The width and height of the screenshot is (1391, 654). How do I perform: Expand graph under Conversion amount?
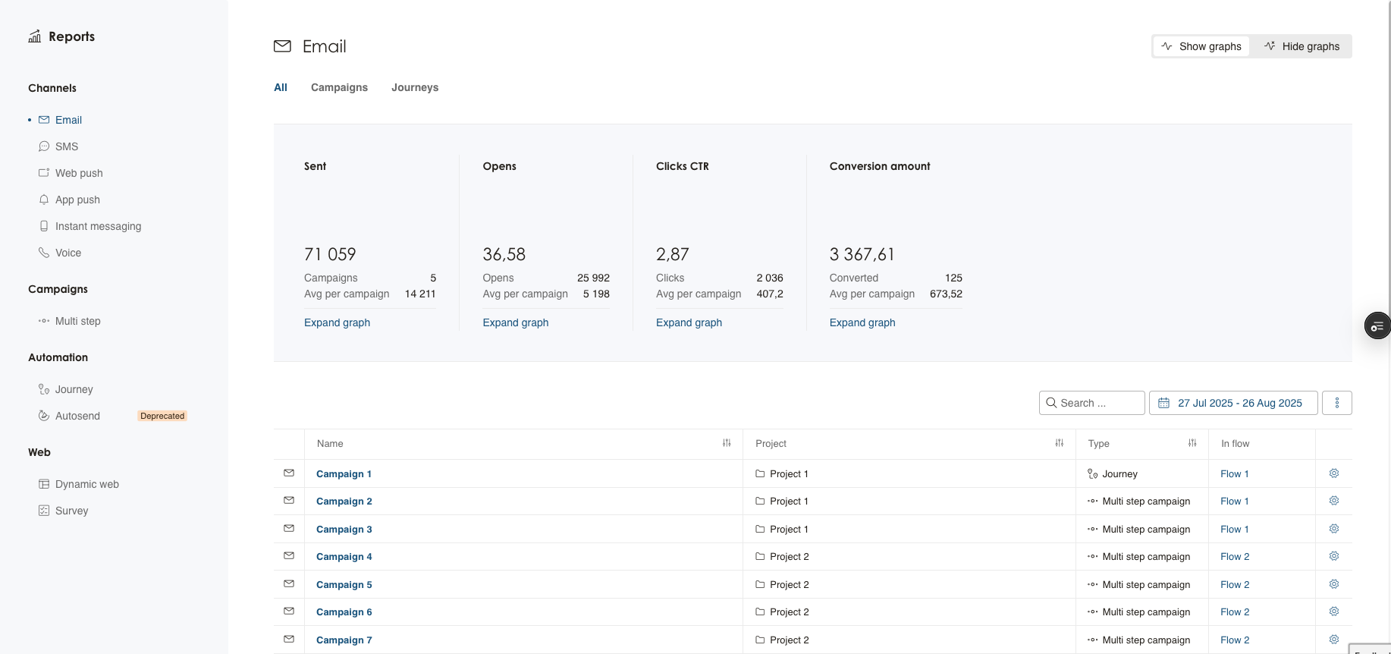[862, 322]
